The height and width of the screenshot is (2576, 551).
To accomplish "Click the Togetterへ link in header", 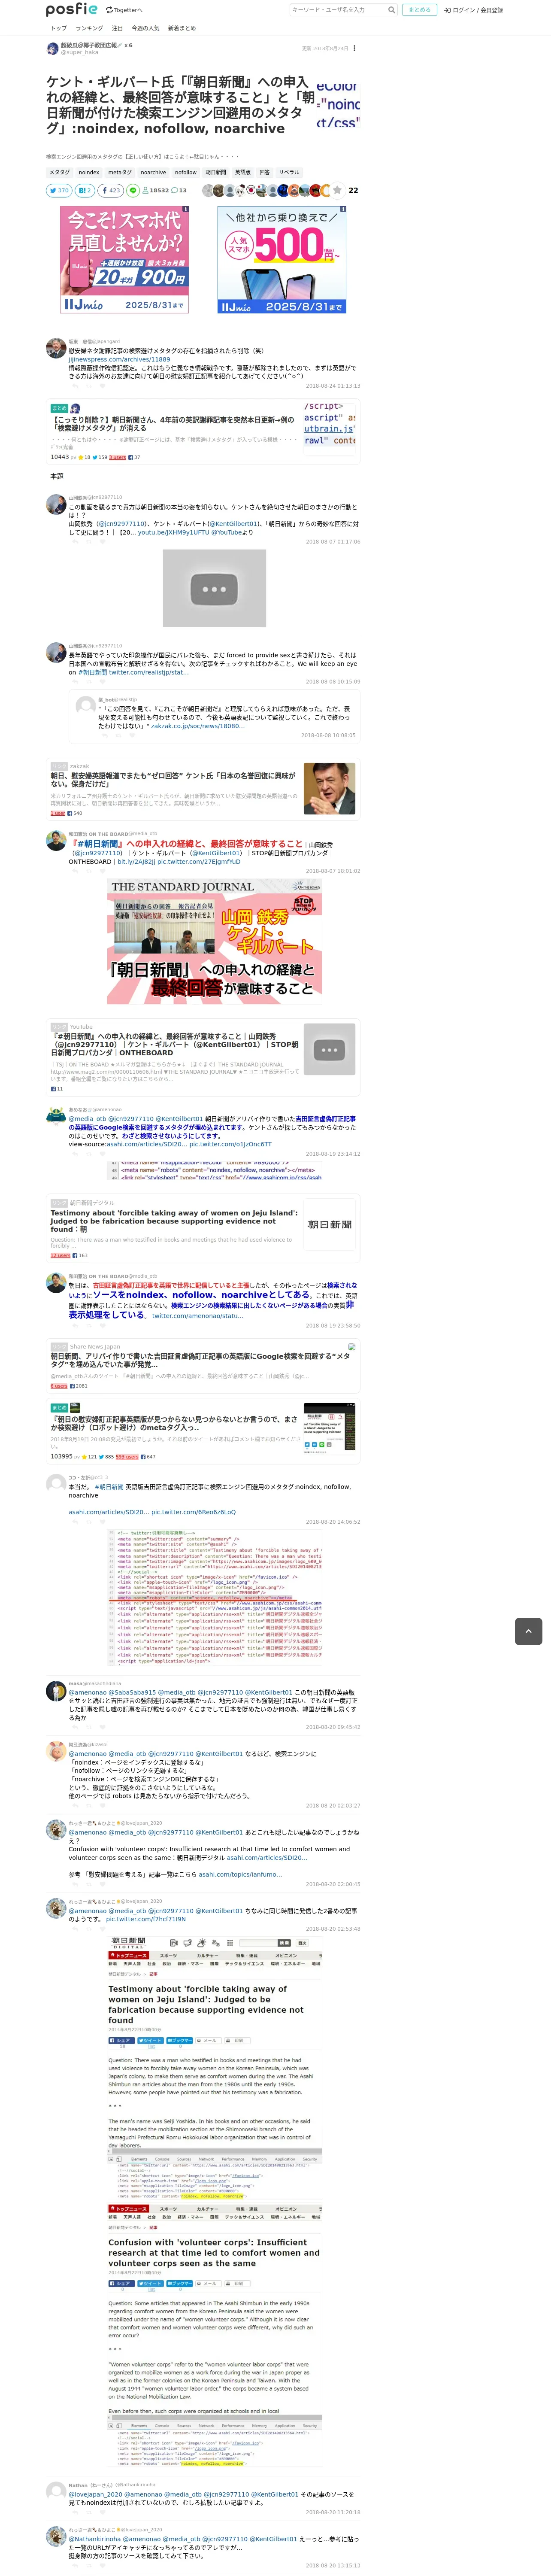I will pyautogui.click(x=124, y=10).
